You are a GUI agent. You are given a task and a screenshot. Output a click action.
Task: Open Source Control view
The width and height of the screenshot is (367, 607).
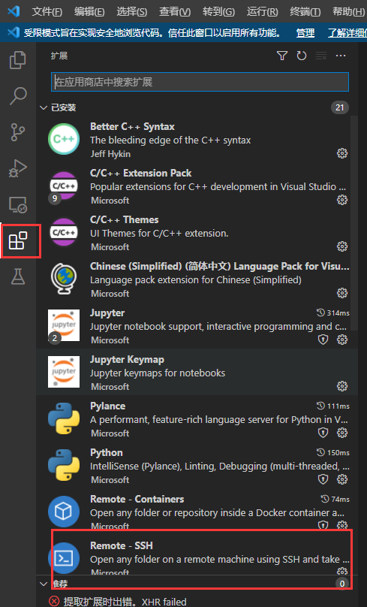pos(18,132)
